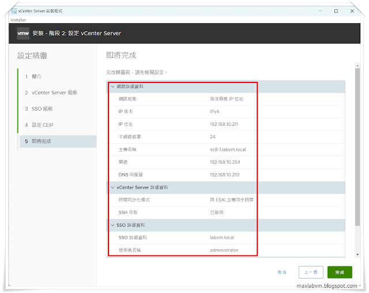Click hostname value vc8-1.labvm.local

pos(228,149)
